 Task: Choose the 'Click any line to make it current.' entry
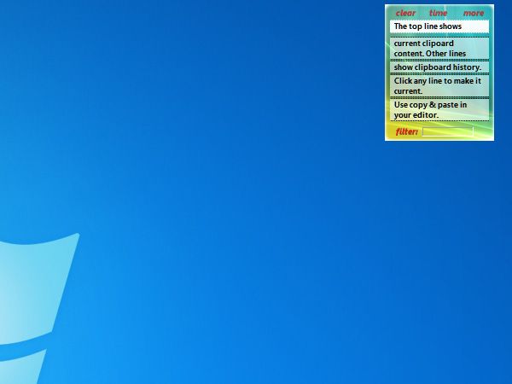(439, 86)
